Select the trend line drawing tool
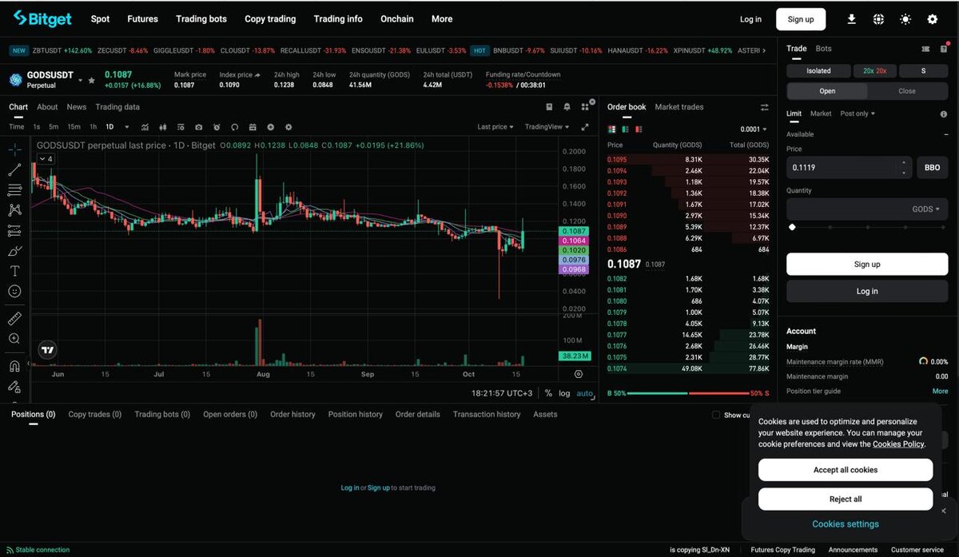Screen dimensions: 959x557 click(14, 169)
